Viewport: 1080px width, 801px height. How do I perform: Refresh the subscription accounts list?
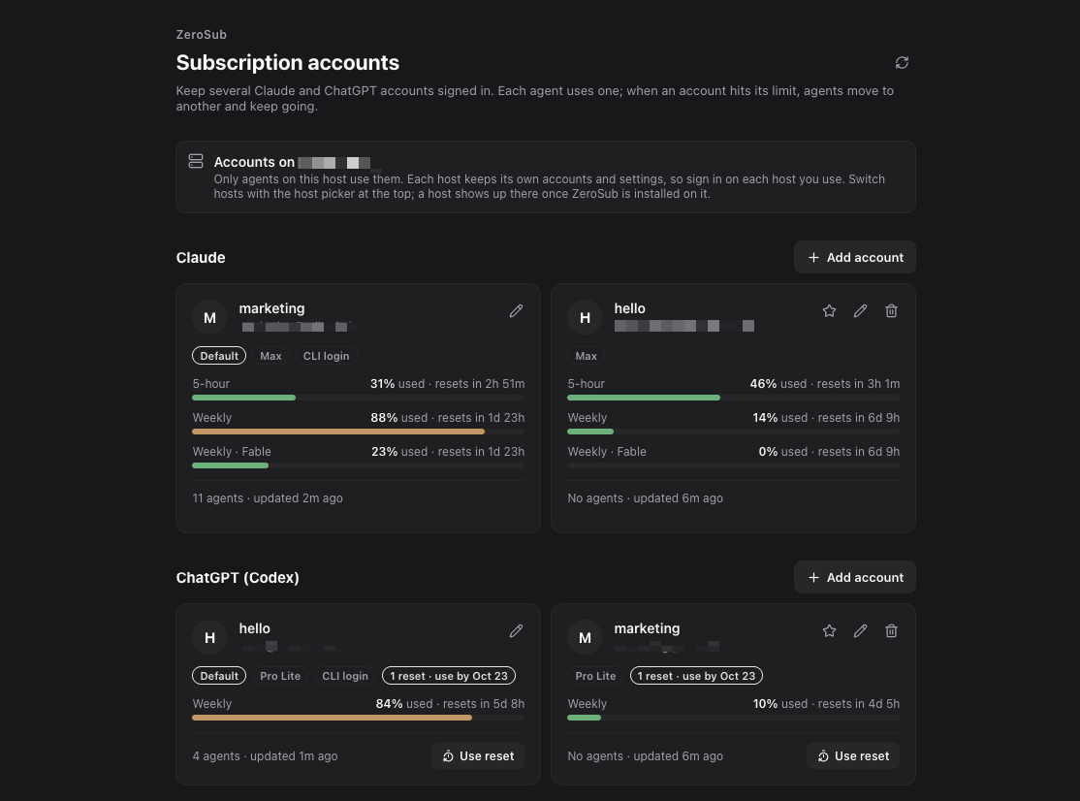(x=902, y=63)
